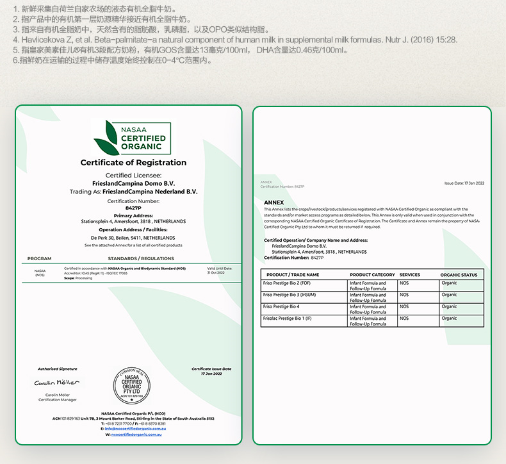The image size is (506, 464).
Task: Click the 'Certificate Issue Date 17 Jan 2022' text
Action: pos(211,371)
